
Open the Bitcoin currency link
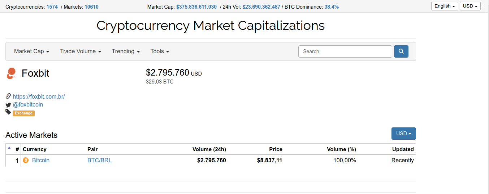coord(41,161)
